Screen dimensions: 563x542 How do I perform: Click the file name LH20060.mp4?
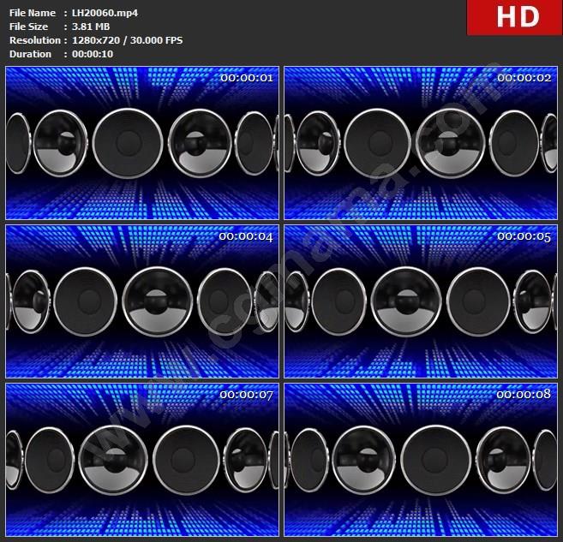pyautogui.click(x=105, y=13)
